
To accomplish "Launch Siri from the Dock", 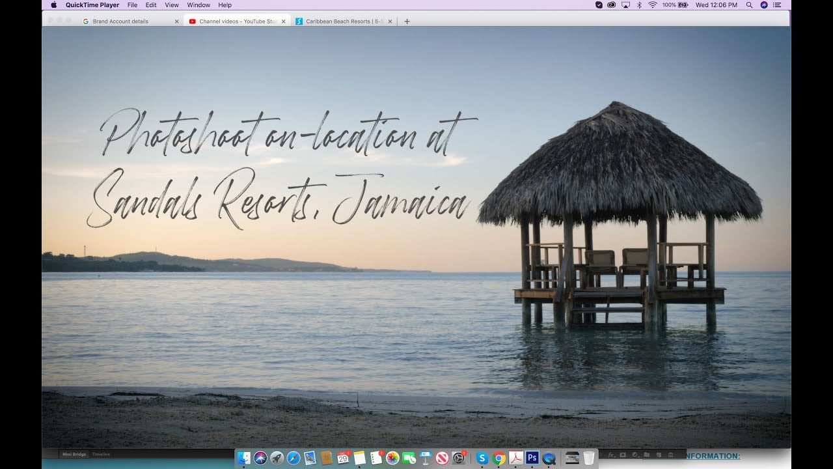I will pyautogui.click(x=261, y=458).
